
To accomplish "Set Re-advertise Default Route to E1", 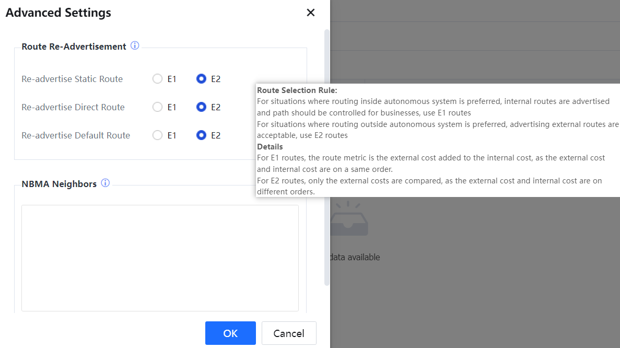I will [x=157, y=135].
